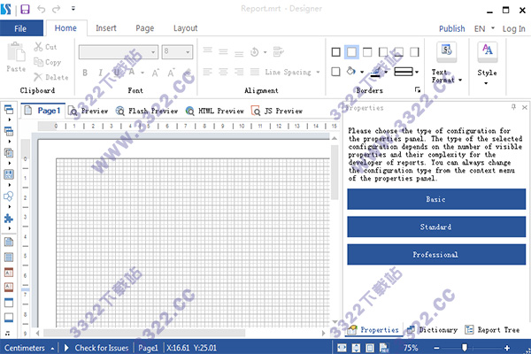The image size is (531, 354).
Task: Open the HTML Preview tab
Action: [x=215, y=111]
